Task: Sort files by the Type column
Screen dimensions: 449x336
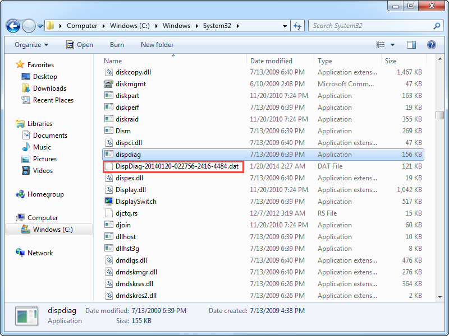Action: (325, 61)
